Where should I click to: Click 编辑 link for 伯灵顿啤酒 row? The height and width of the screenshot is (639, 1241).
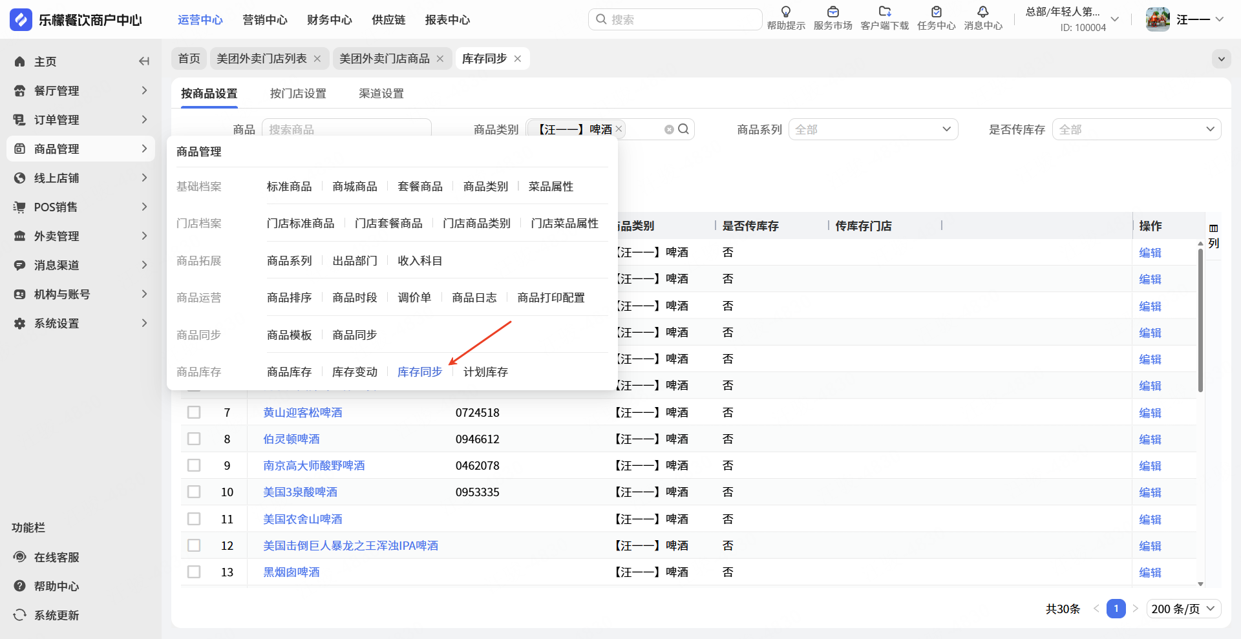tap(1150, 439)
